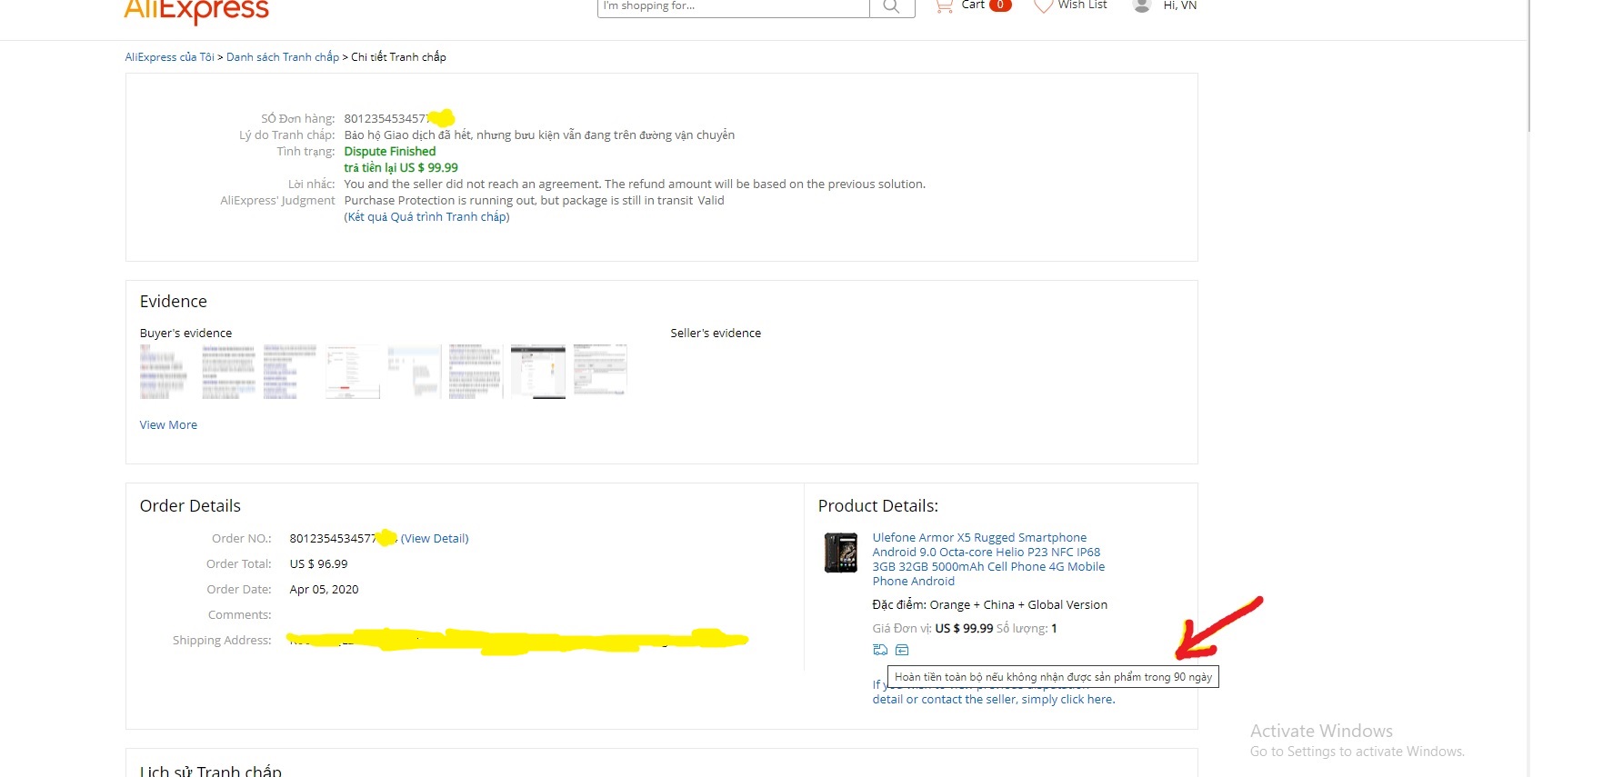This screenshot has height=777, width=1613.
Task: Click the "Product Details:" heading
Action: 877,506
